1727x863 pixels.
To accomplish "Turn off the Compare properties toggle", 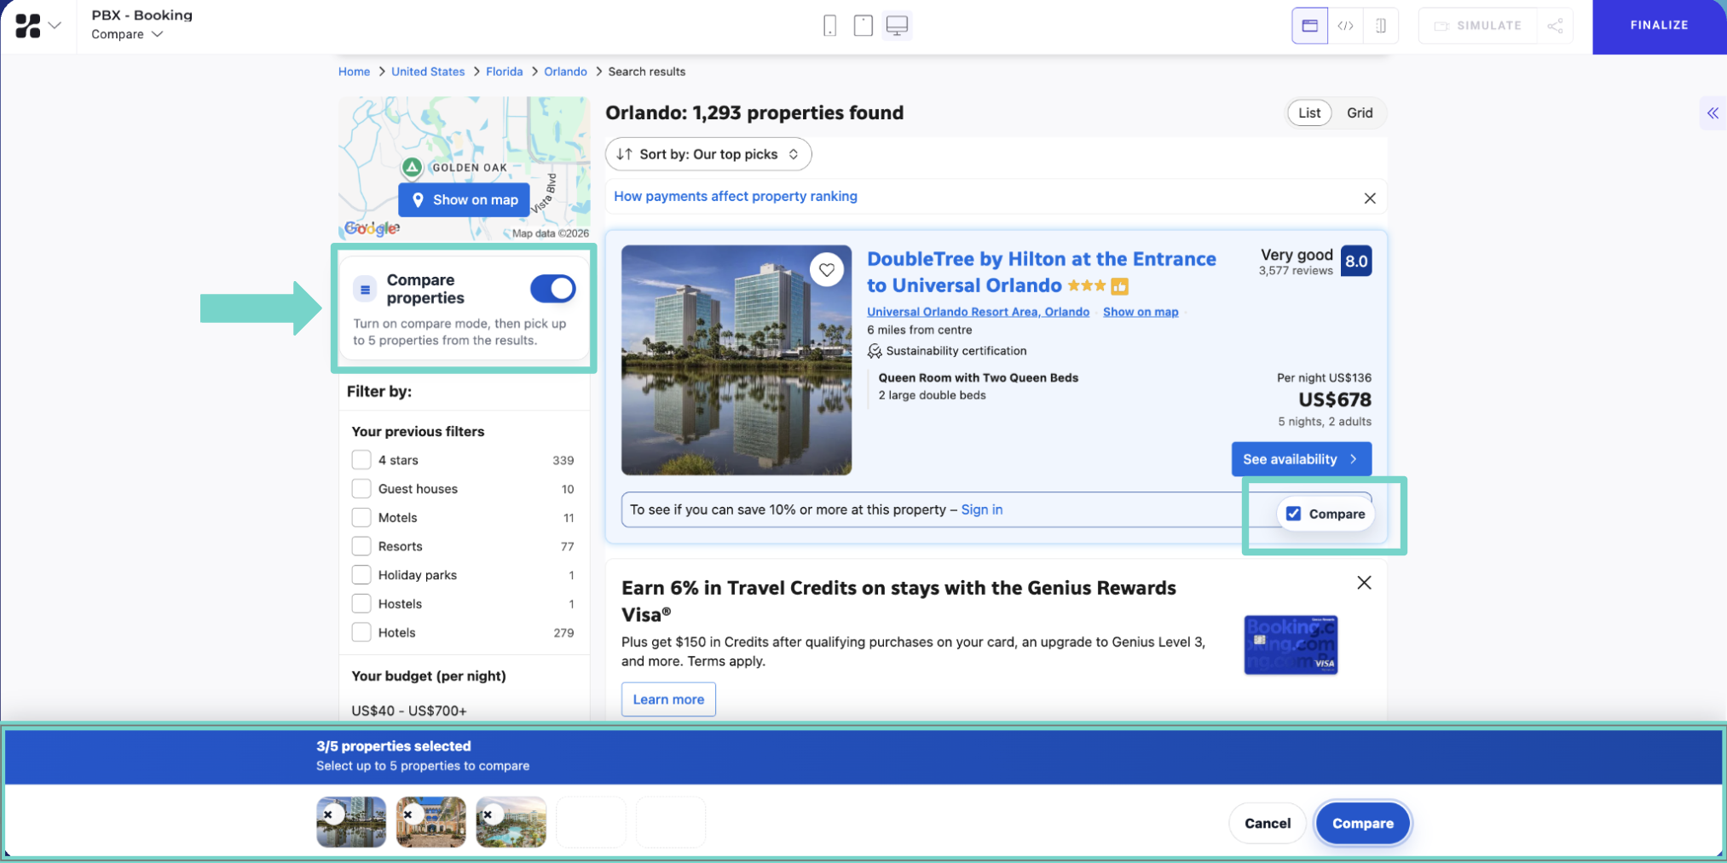I will coord(552,288).
